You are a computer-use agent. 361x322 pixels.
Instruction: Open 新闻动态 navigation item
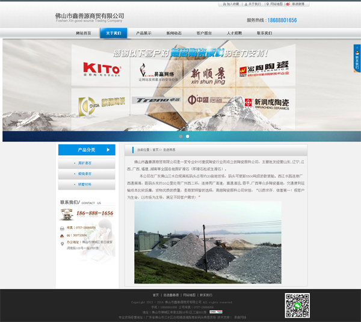(x=174, y=33)
